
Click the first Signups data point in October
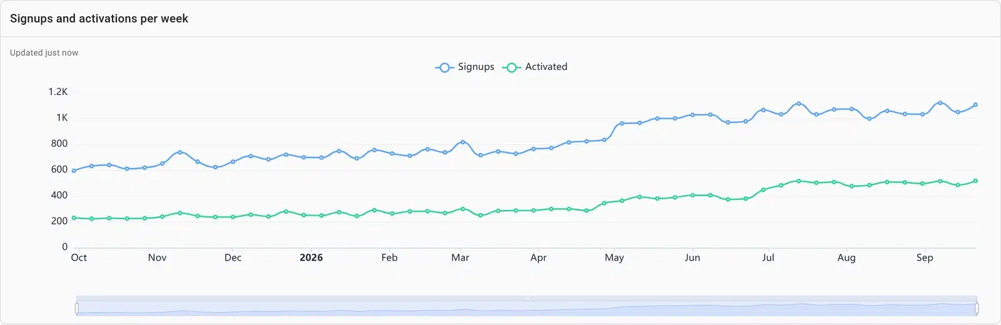click(74, 171)
